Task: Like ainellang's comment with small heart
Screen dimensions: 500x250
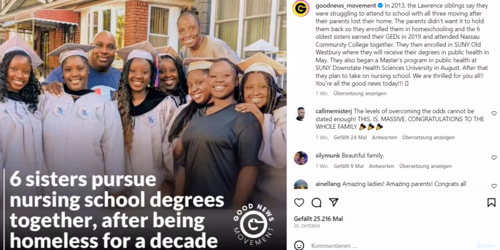Action: pos(494,186)
